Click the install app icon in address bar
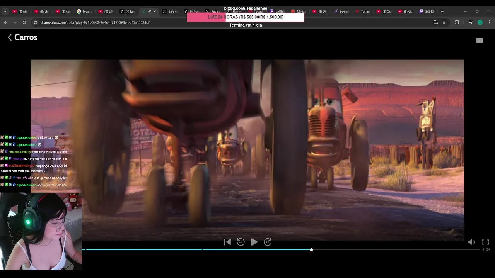Screen dimensions: 495x278 coord(435,22)
